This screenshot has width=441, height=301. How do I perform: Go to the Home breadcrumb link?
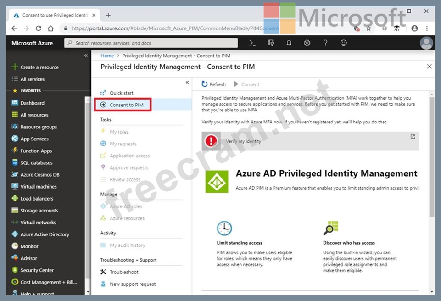(x=107, y=56)
